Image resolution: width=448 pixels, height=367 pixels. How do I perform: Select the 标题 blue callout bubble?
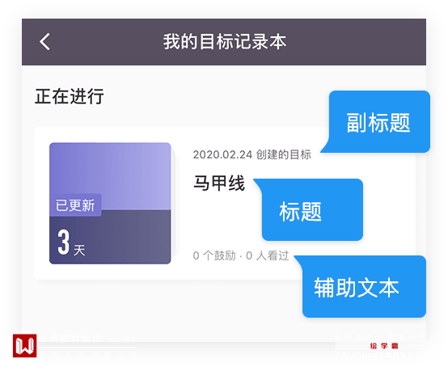coord(309,210)
